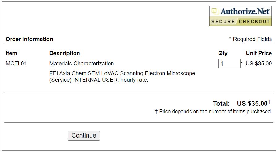This screenshot has width=277, height=152.
Task: Click the Secure Checkout badge text
Action: [x=240, y=21]
